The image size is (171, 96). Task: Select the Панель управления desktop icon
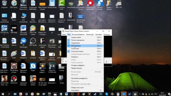(5, 18)
